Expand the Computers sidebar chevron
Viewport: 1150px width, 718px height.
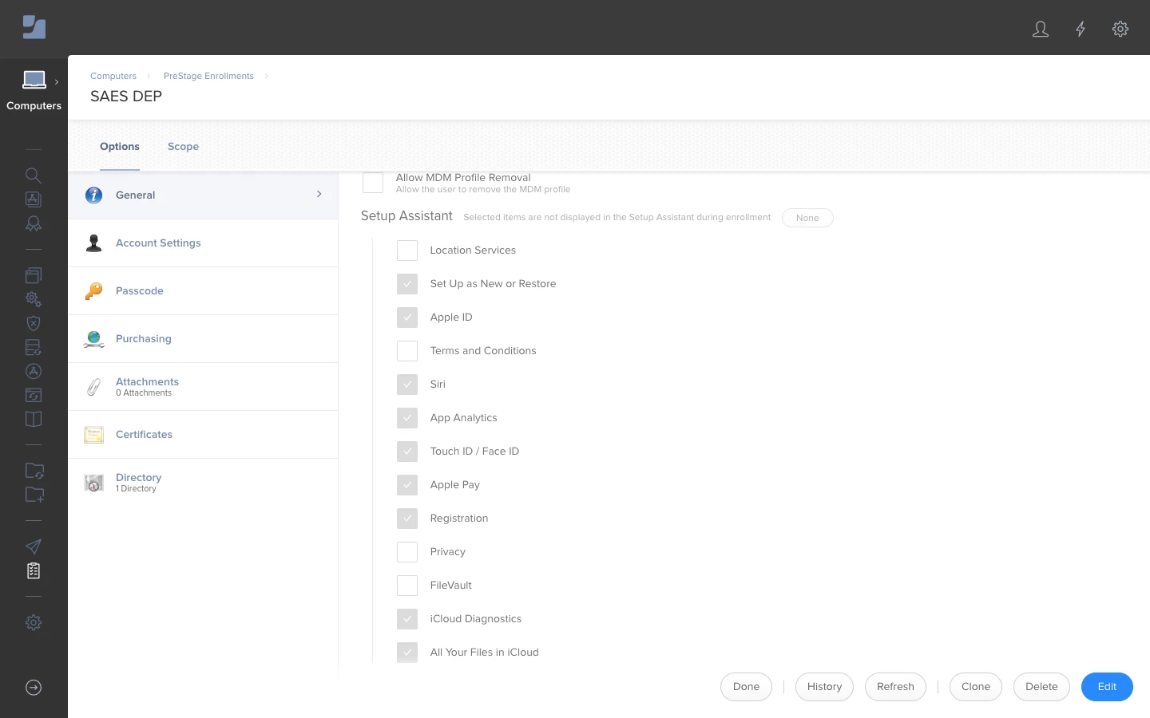point(57,81)
